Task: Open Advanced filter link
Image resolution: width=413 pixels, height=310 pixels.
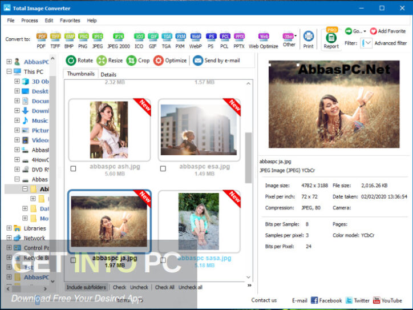Action: [x=391, y=43]
